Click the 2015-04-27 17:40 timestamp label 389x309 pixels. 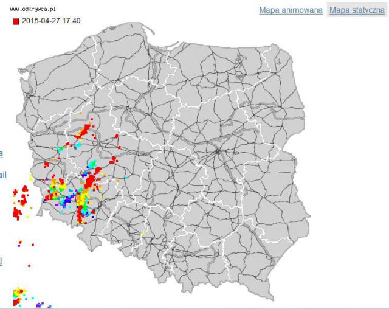[51, 21]
